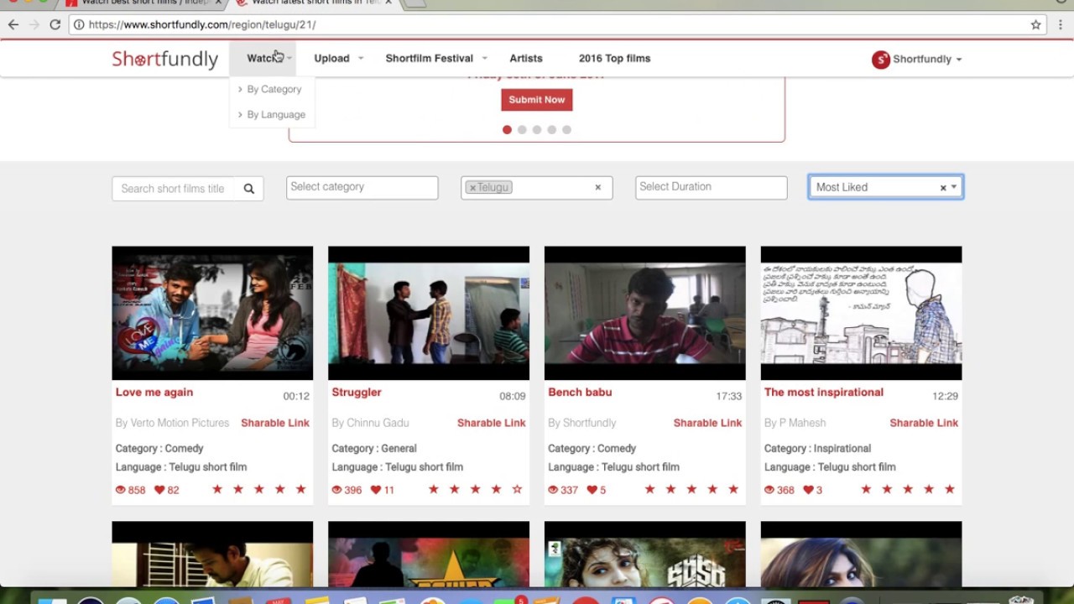Open 2016 Top films
The image size is (1074, 604).
615,59
